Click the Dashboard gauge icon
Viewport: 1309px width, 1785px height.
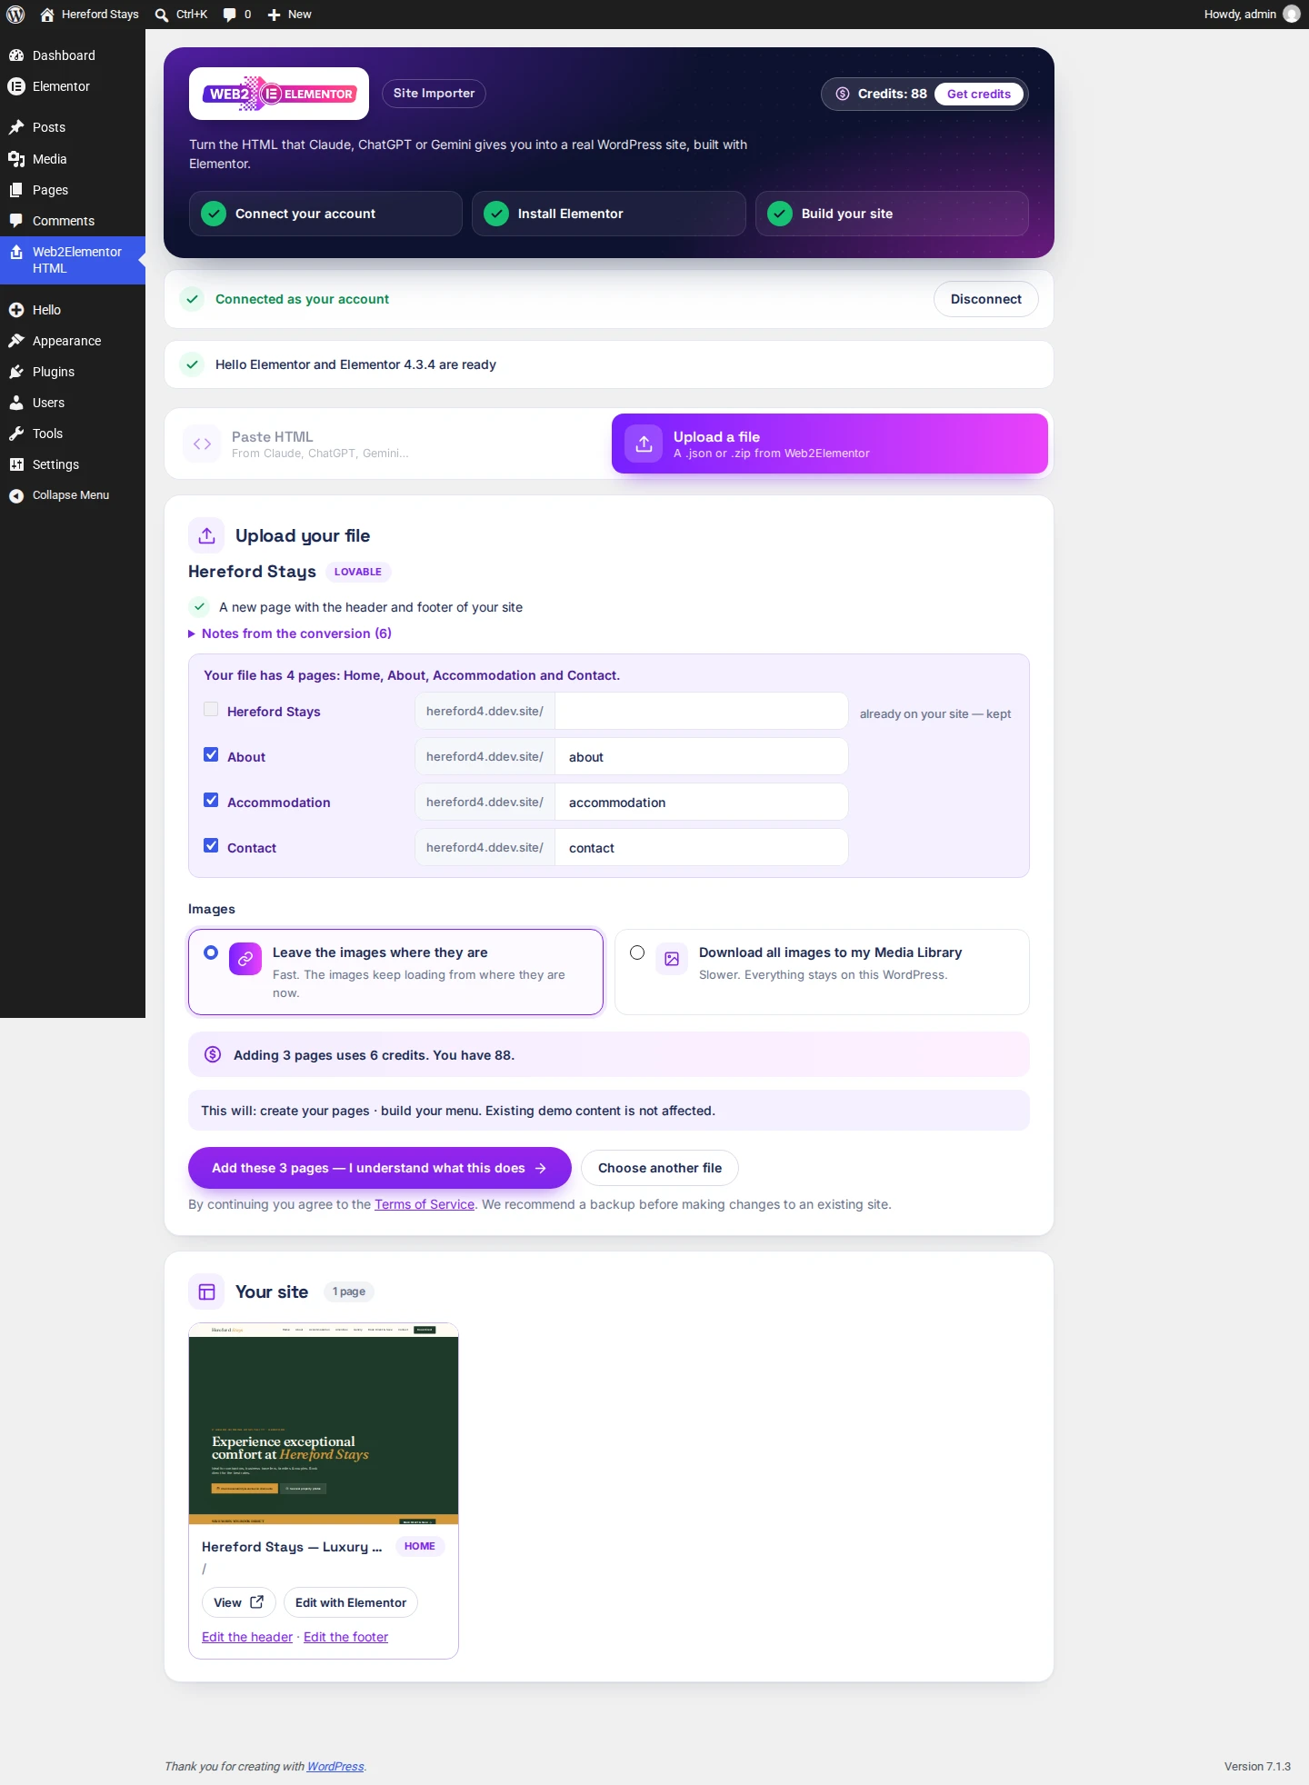tap(16, 55)
